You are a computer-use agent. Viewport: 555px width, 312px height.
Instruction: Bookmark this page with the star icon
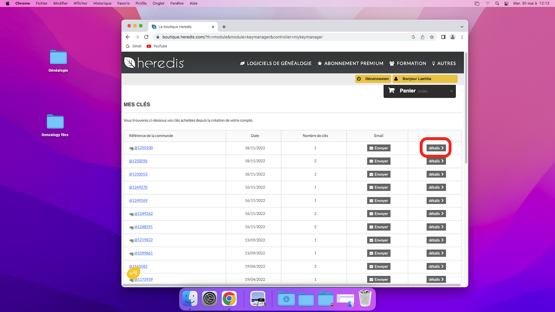pyautogui.click(x=432, y=37)
